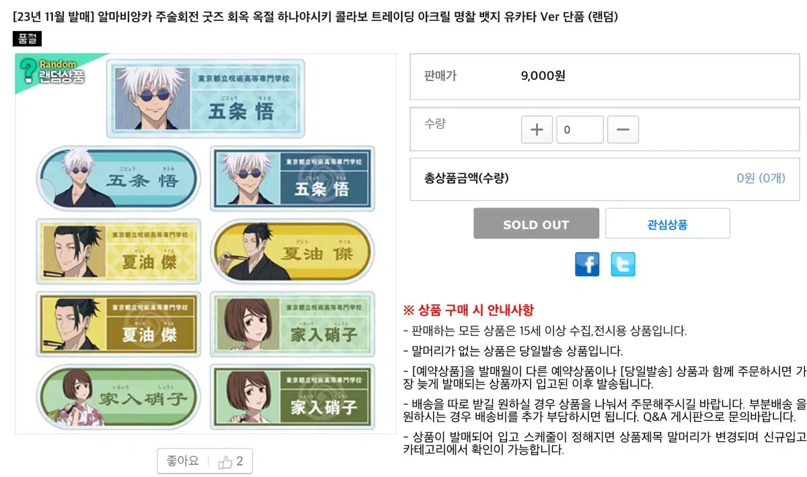Click the SOLD OUT button
This screenshot has width=807, height=477.
pyautogui.click(x=536, y=224)
